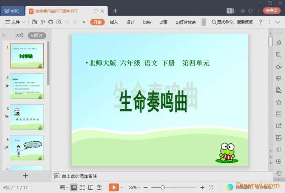Click the zoom slider handle
Viewport: 285px width, 193px height.
[x=163, y=187]
